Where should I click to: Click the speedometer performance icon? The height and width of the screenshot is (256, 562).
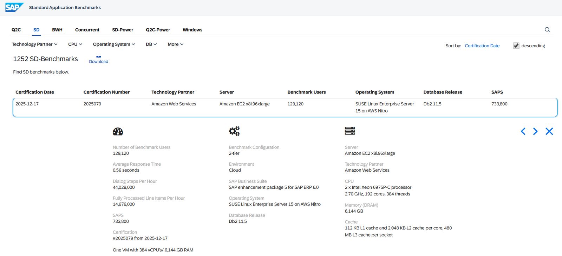(118, 131)
